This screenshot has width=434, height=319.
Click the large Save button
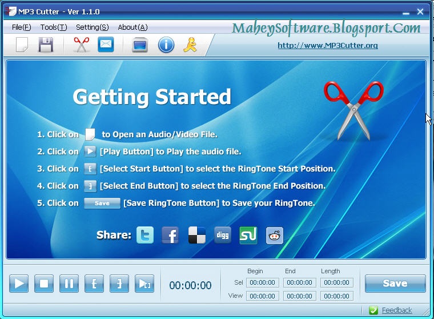click(x=395, y=283)
